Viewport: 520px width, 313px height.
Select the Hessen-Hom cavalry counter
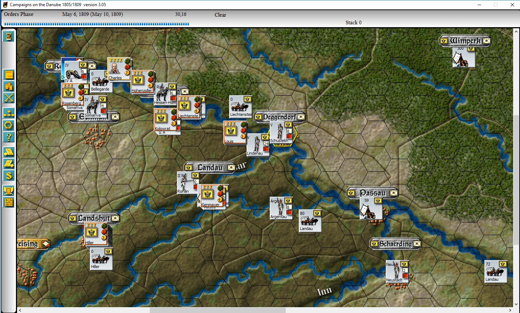(165, 94)
